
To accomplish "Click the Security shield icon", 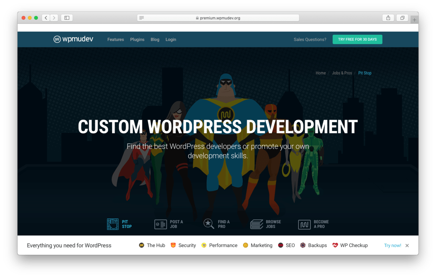I will click(x=173, y=245).
